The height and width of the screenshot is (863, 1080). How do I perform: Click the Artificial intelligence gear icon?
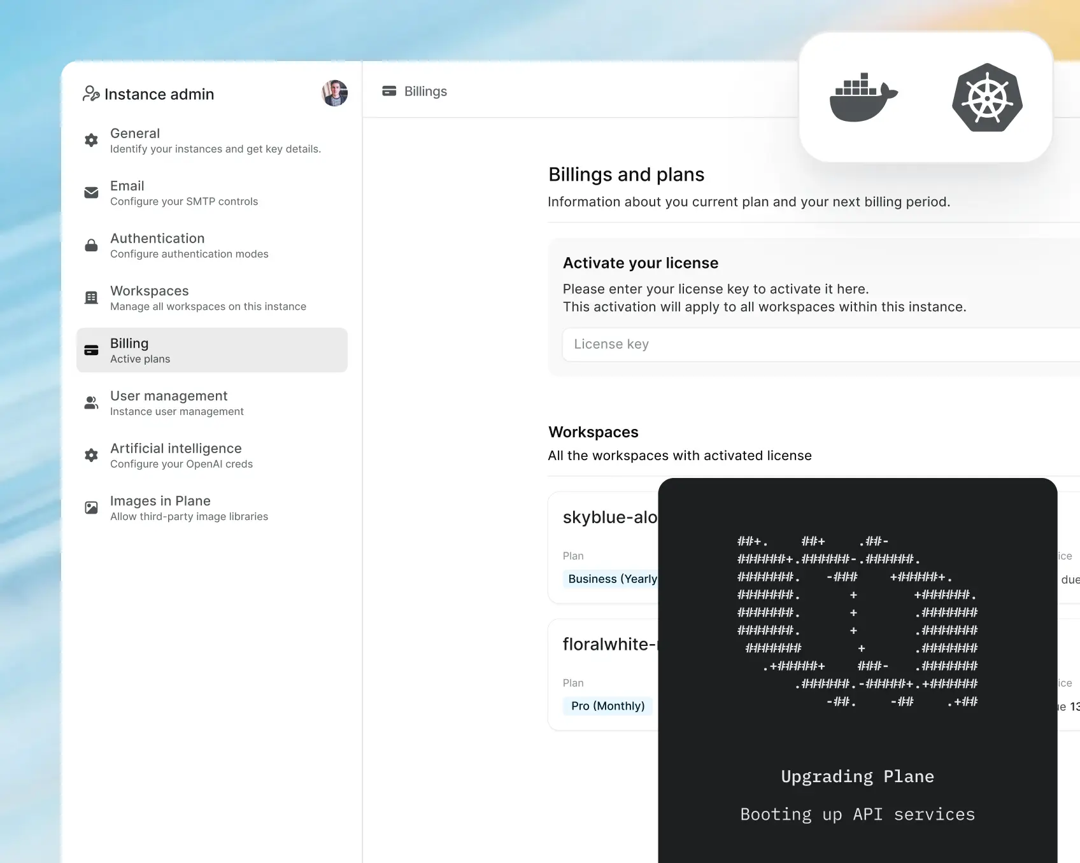coord(92,455)
